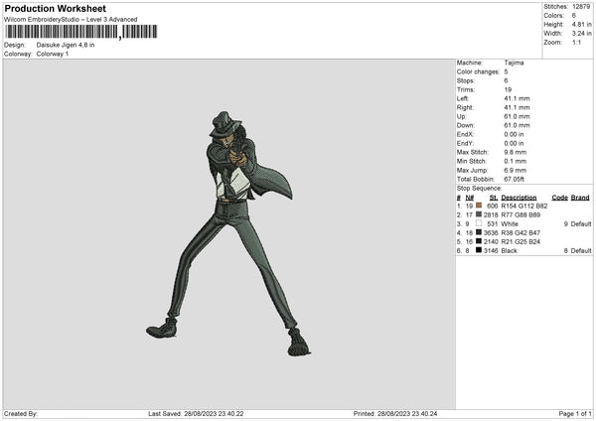
Task: Click the Code column header
Action: [x=559, y=198]
